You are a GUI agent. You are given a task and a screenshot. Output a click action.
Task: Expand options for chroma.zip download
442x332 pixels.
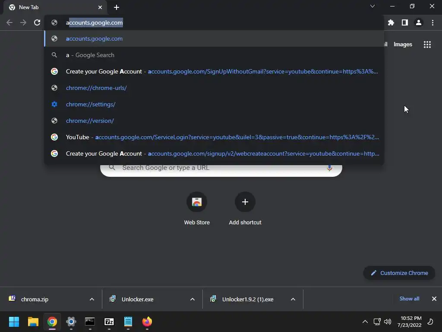(92, 299)
